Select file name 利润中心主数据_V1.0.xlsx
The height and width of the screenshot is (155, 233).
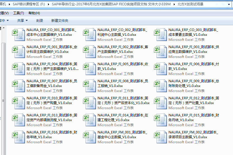point(117,35)
